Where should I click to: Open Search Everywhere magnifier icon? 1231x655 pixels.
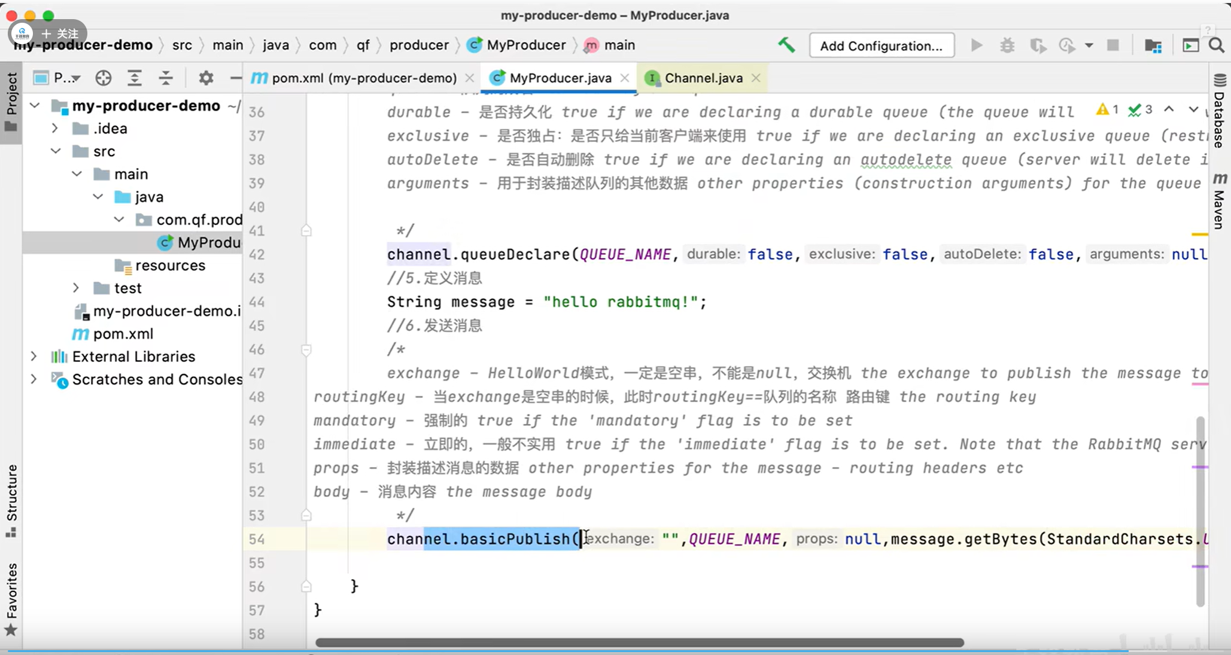[x=1216, y=45]
